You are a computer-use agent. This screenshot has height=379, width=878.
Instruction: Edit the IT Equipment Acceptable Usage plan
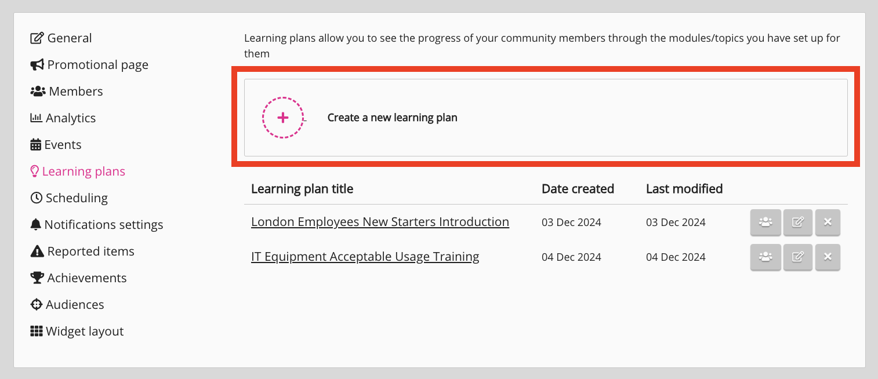(x=798, y=257)
